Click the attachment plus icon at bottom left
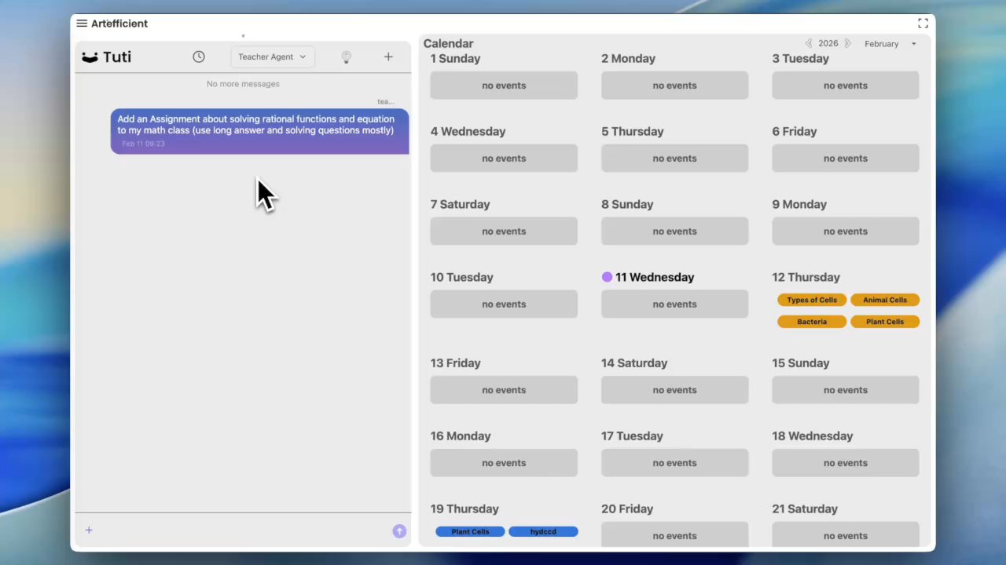Screen dimensions: 1006x565 click(89, 530)
